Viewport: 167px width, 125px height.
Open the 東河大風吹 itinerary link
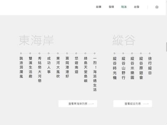pyautogui.click(x=58, y=67)
